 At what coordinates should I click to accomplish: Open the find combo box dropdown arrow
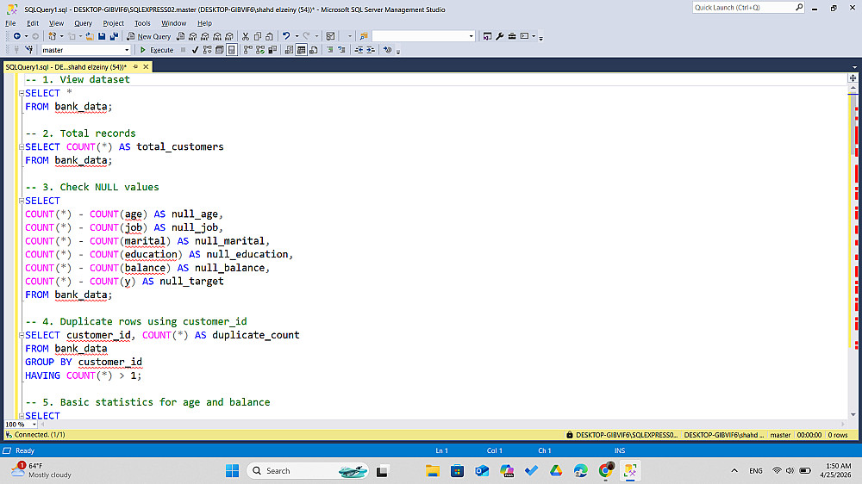pos(472,36)
